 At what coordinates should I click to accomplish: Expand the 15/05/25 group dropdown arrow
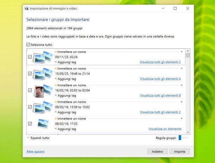[x=182, y=68]
